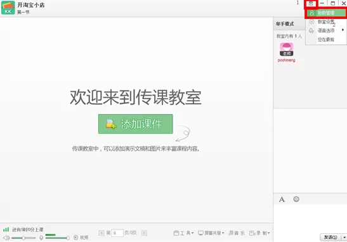Open the classroom menu icon in title bar
Image resolution: width=347 pixels, height=242 pixels.
pos(311,4)
